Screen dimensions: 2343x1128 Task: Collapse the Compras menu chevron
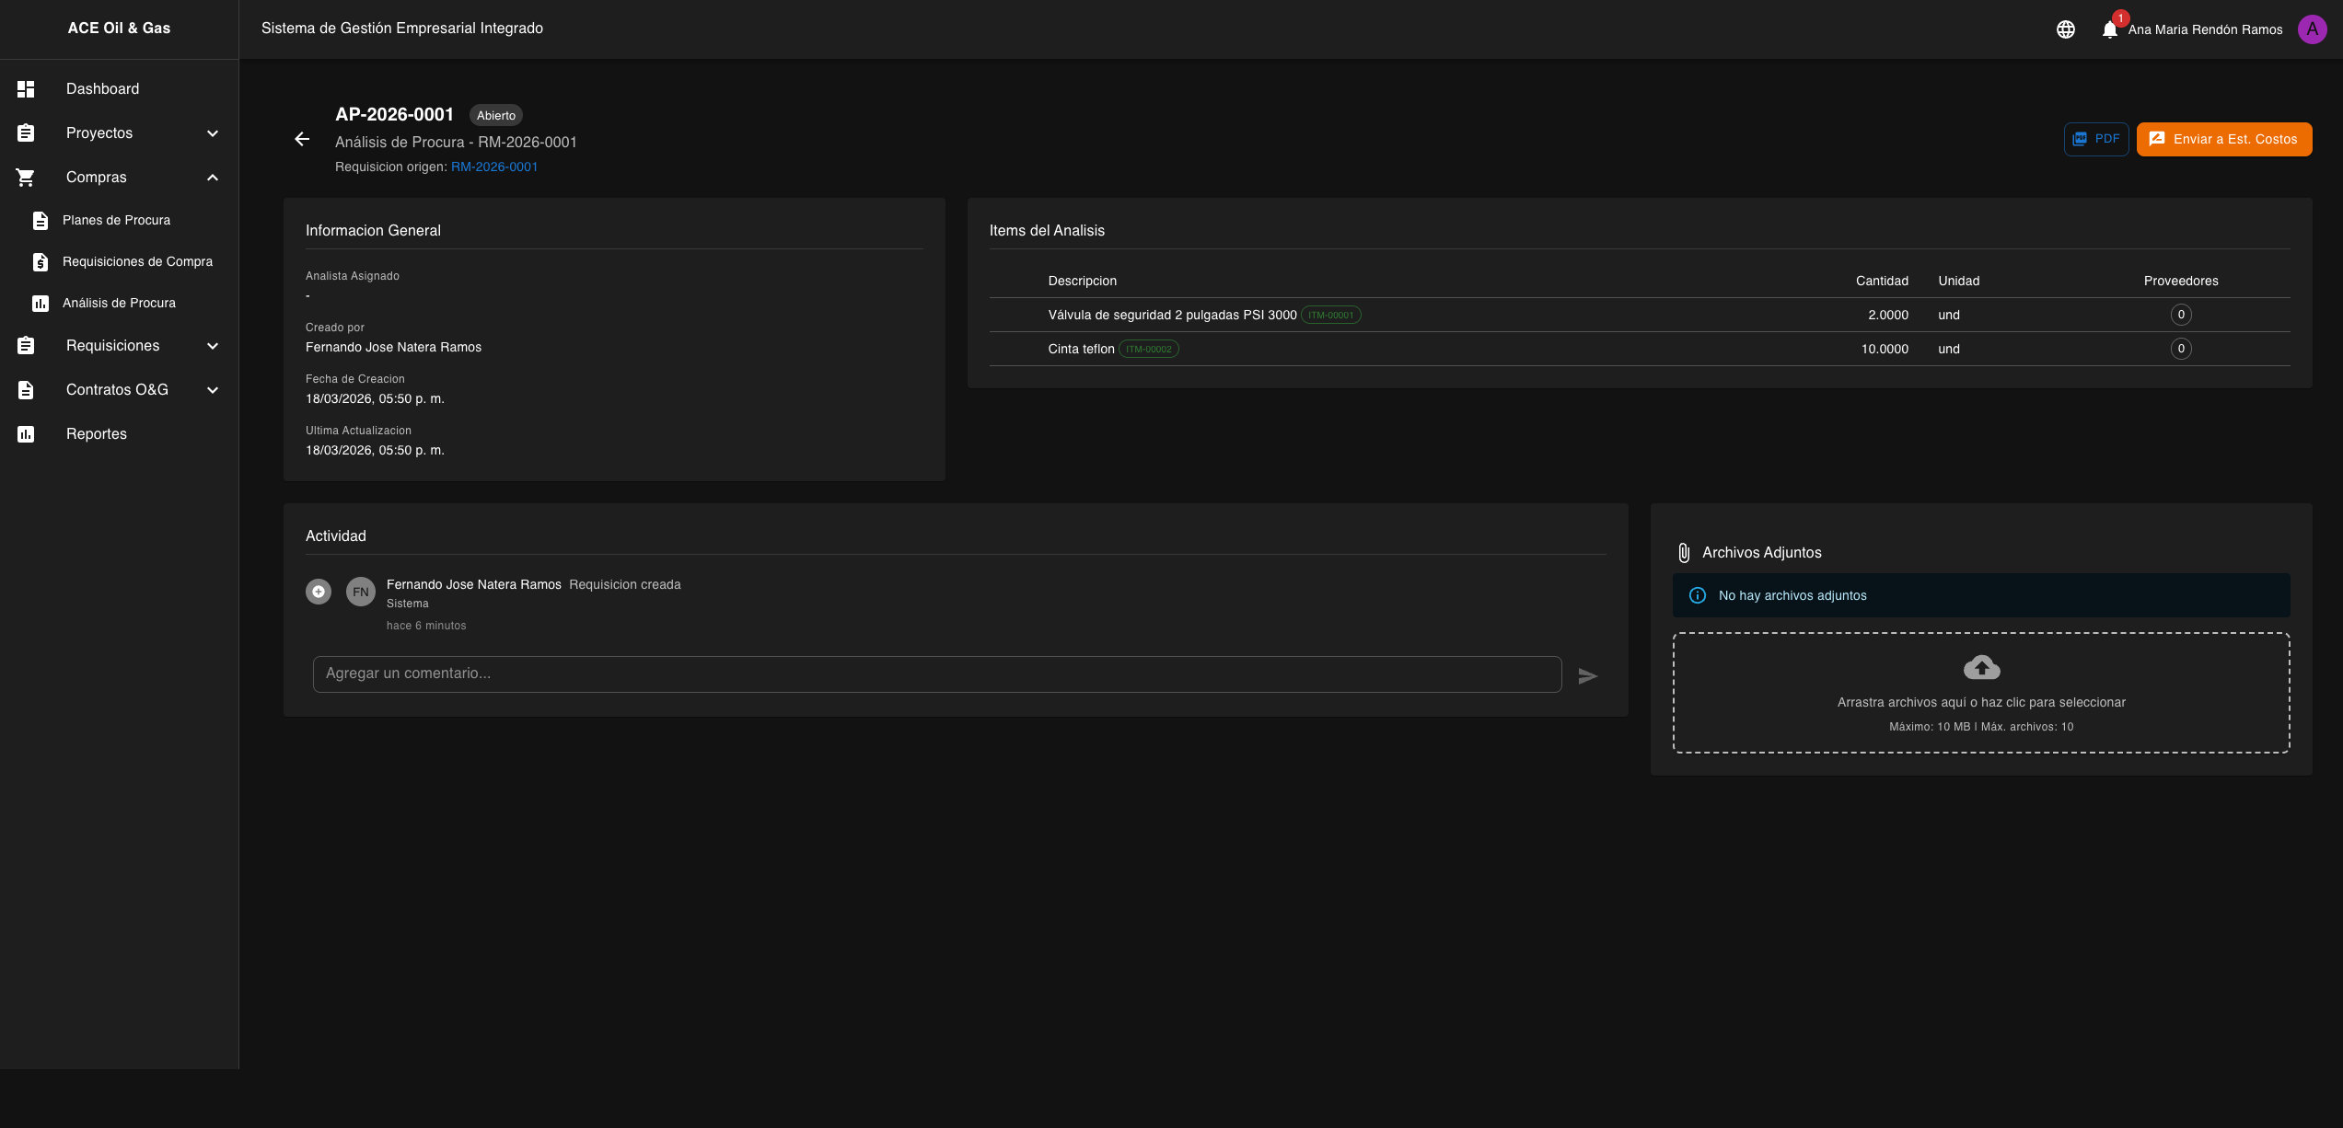[213, 178]
